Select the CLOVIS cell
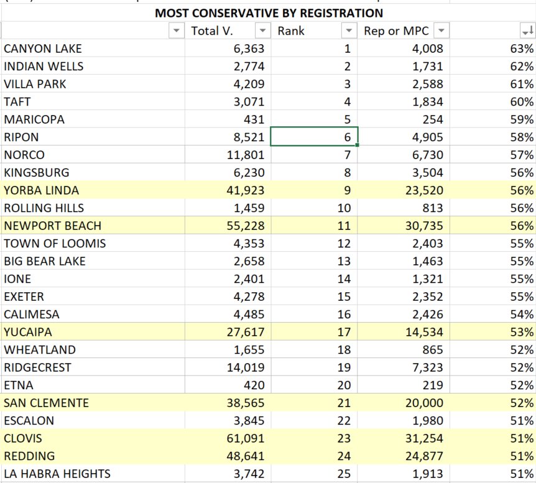The width and height of the screenshot is (536, 483). pos(93,438)
